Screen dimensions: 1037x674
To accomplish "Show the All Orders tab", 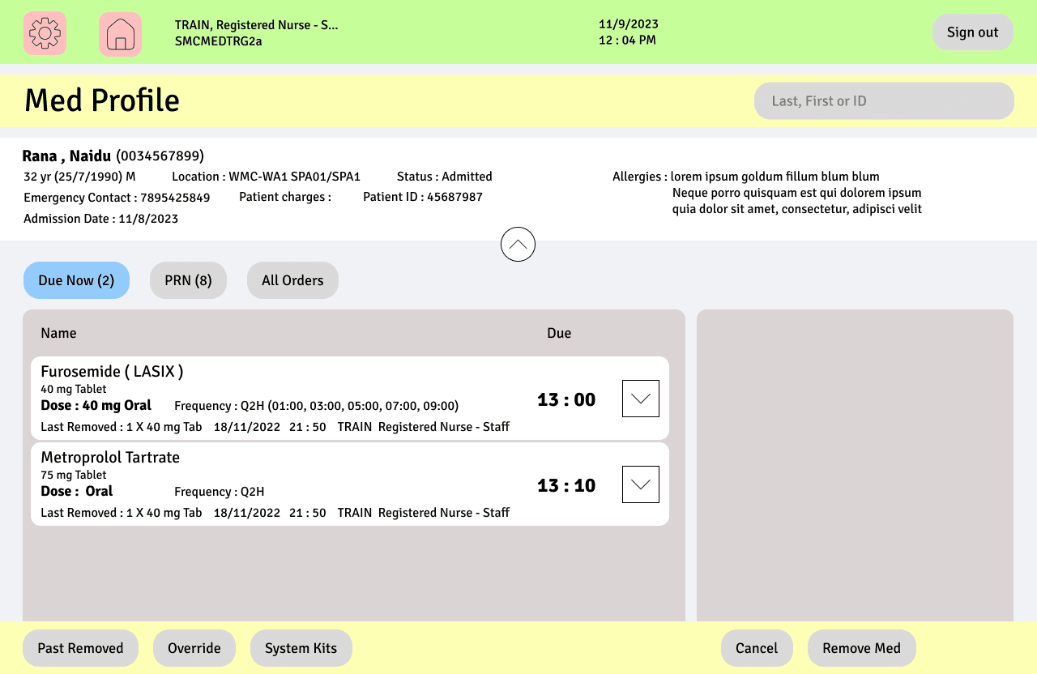I will [292, 280].
